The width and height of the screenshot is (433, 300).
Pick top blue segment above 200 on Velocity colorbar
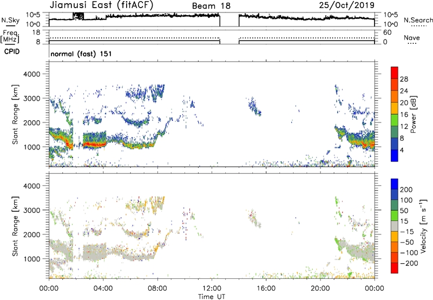click(395, 184)
